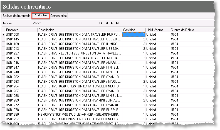Click quantity cell of USB1189
This screenshot has width=220, height=130.
pyautogui.click(x=134, y=44)
